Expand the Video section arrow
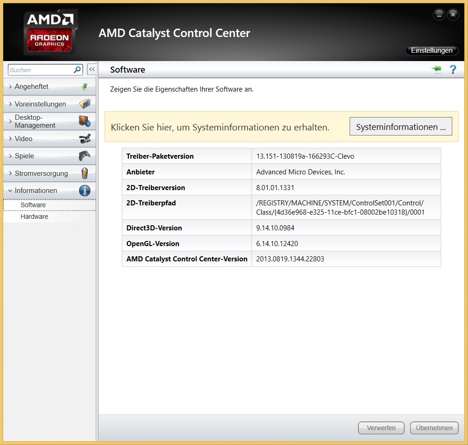The image size is (468, 445). [x=11, y=138]
